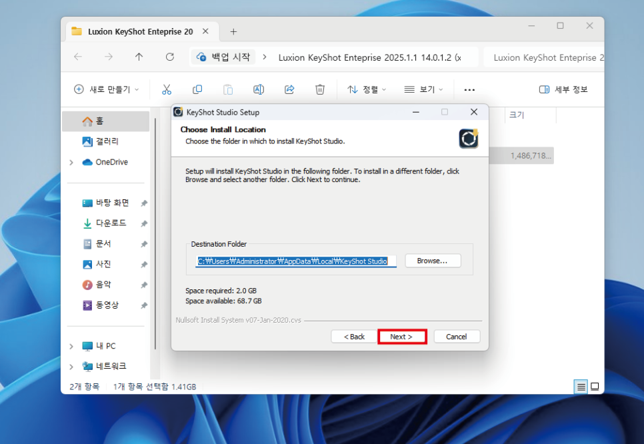644x444 pixels.
Task: Click the Destination Folder path field
Action: coord(296,261)
